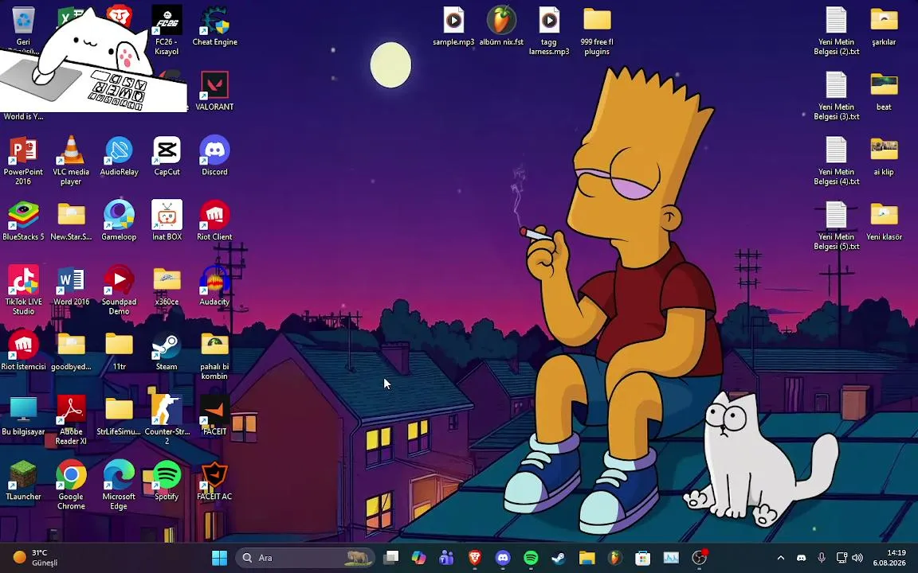
Task: Open the 'Yeni klasör' folder
Action: point(884,221)
